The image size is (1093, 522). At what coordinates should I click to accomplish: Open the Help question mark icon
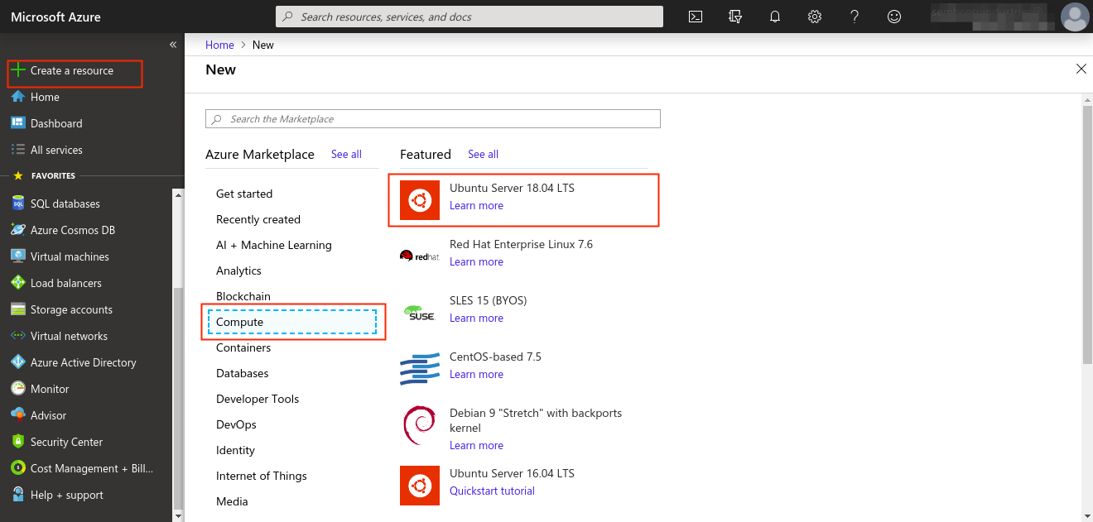tap(855, 17)
